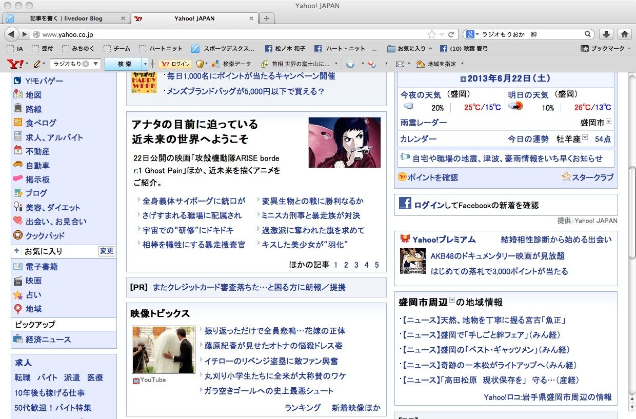The image size is (636, 419).
Task: Click the magnifier icon in Google search box
Action: (x=588, y=34)
